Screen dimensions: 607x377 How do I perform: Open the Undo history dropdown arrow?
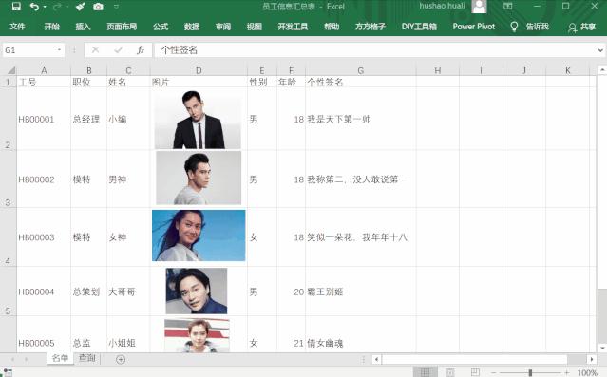click(45, 7)
